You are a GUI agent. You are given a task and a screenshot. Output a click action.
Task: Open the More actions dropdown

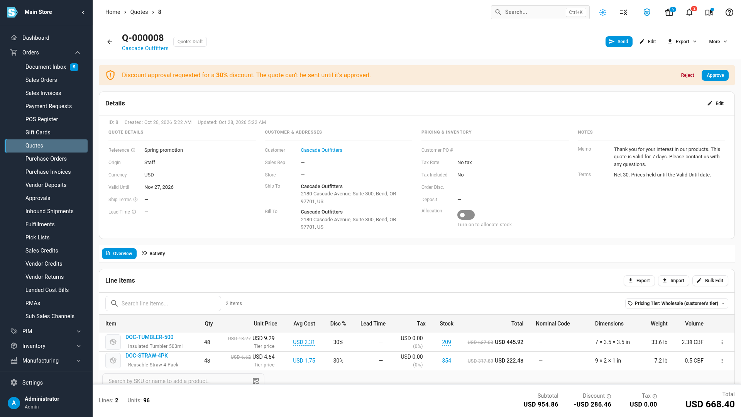[x=718, y=42]
